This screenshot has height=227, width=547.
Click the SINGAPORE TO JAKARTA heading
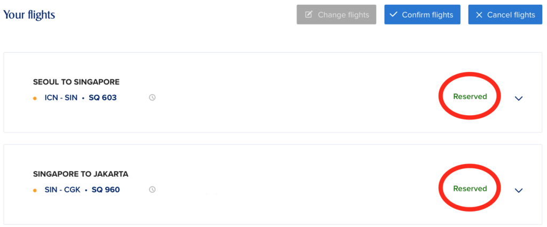[x=81, y=174]
